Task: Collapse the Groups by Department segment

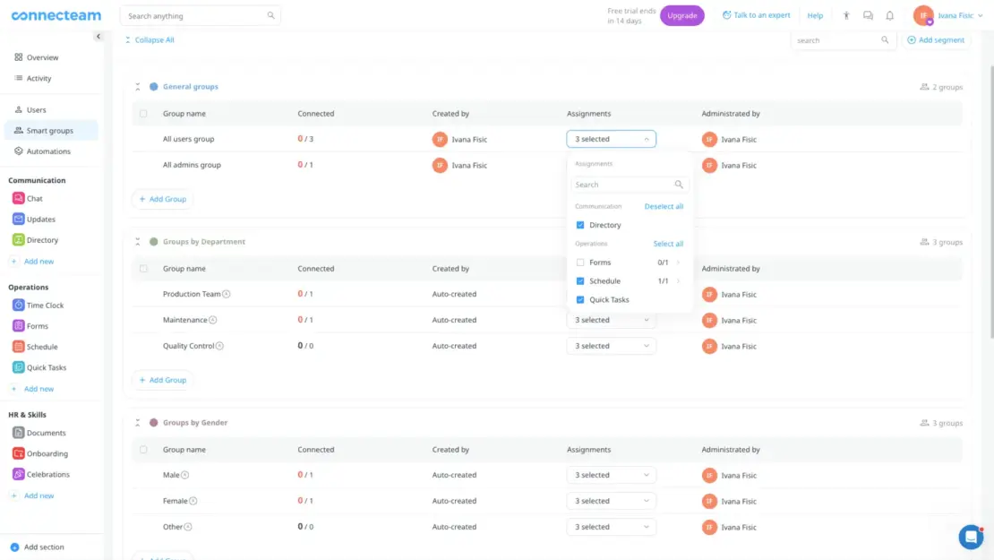Action: [x=138, y=242]
